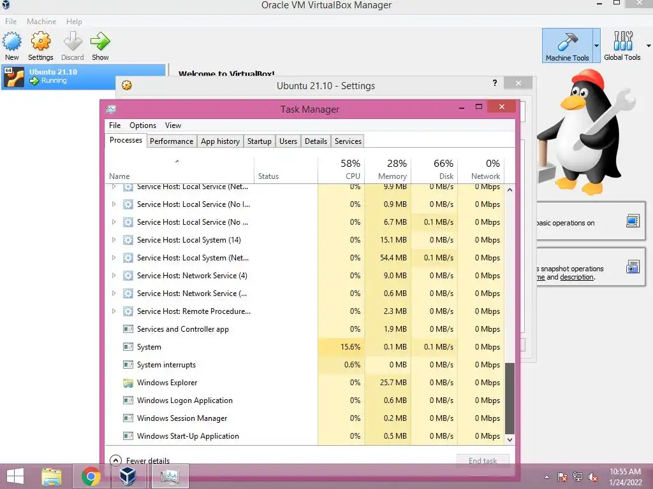653x489 pixels.
Task: Click the Settings dialog gear icon
Action: point(127,85)
